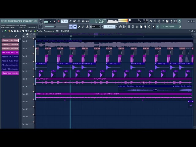Image resolution: width=196 pixels, height=147 pixels.
Task: Open the project picker page icon
Action: coord(141,27)
